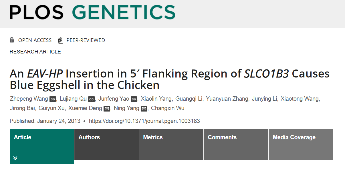Click equal-contribution icon beside Junfeng Yao

click(x=134, y=99)
